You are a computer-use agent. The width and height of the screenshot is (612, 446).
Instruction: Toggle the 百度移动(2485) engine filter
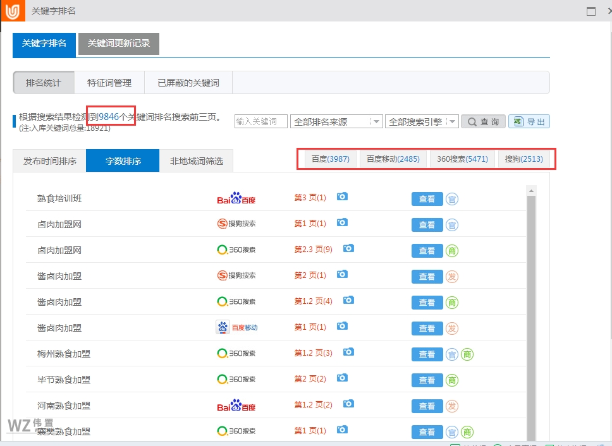[392, 159]
